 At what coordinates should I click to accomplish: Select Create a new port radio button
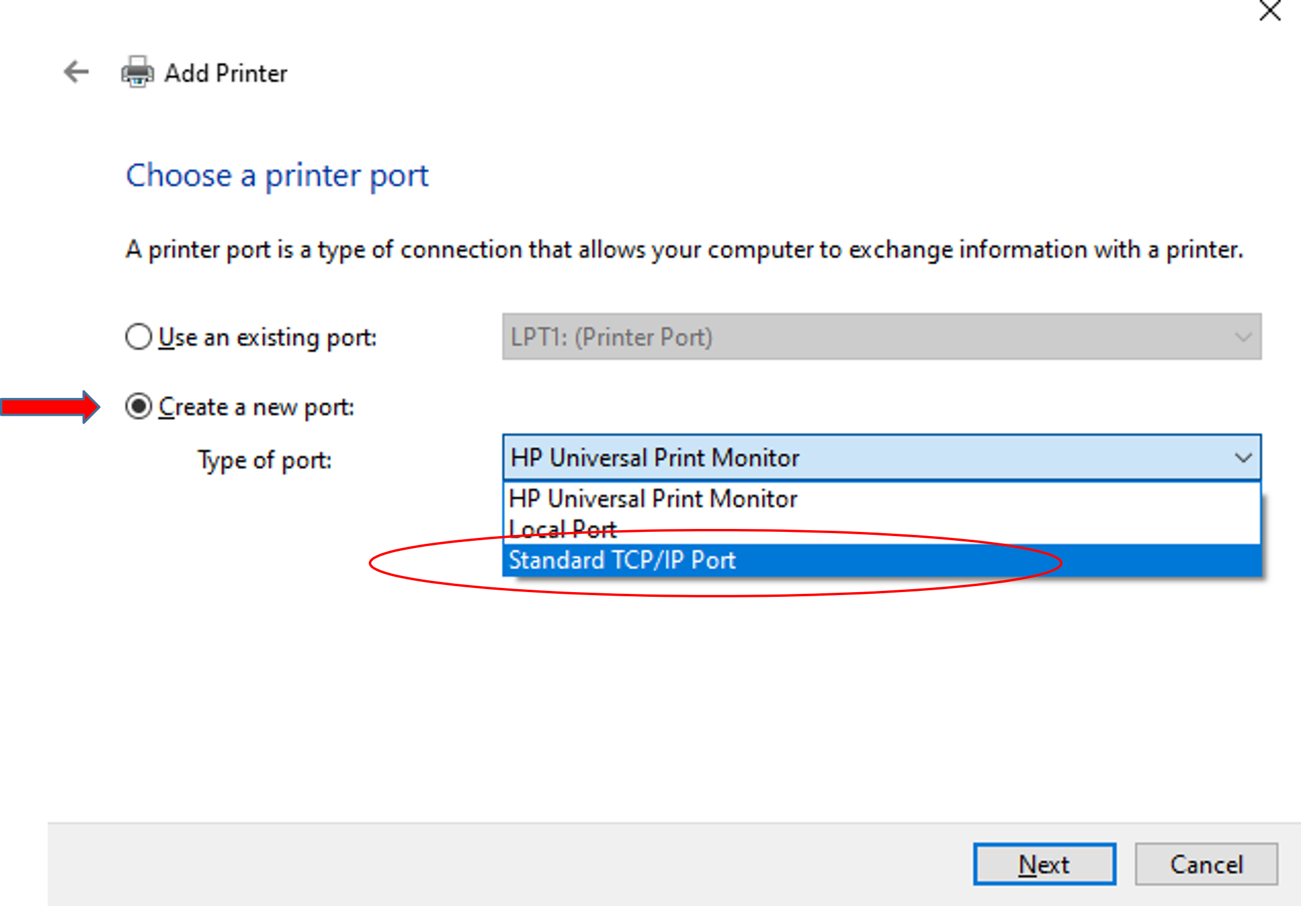138,406
